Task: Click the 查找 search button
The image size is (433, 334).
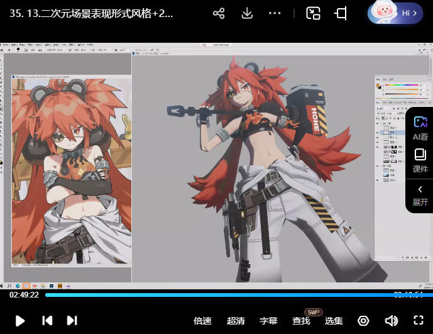Action: [301, 321]
